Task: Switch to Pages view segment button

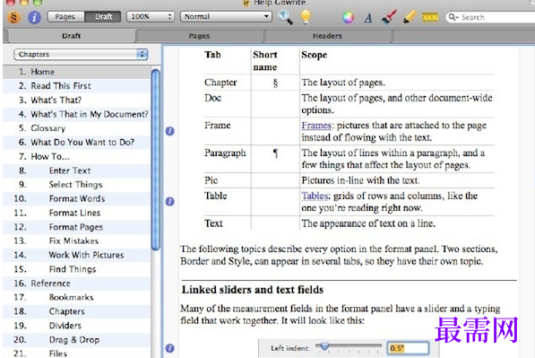Action: 65,17
